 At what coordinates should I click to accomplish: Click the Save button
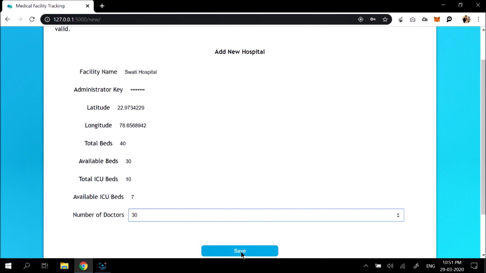click(x=239, y=251)
